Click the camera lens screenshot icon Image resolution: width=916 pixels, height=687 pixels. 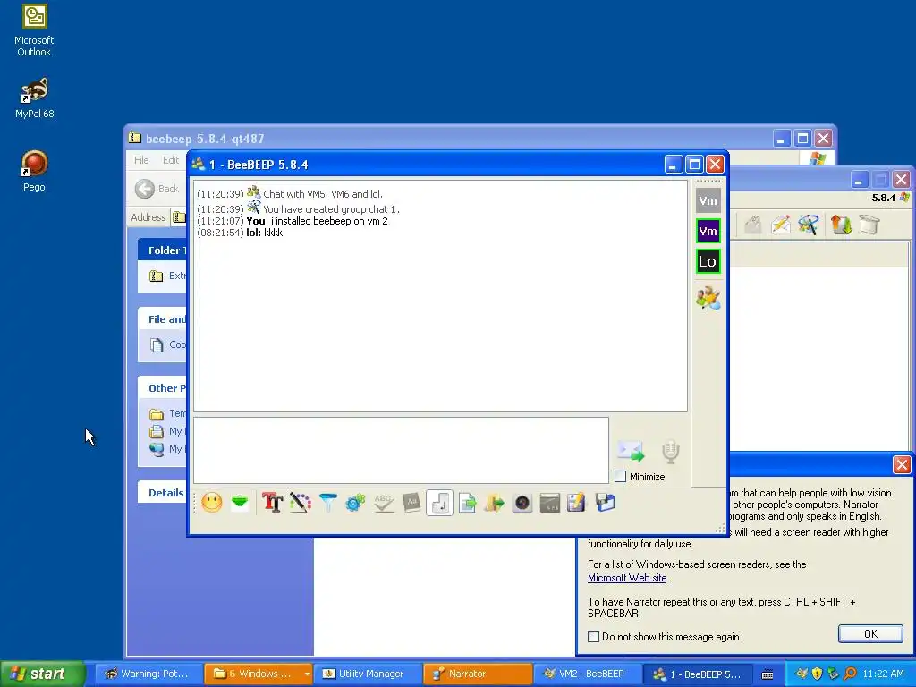click(522, 503)
